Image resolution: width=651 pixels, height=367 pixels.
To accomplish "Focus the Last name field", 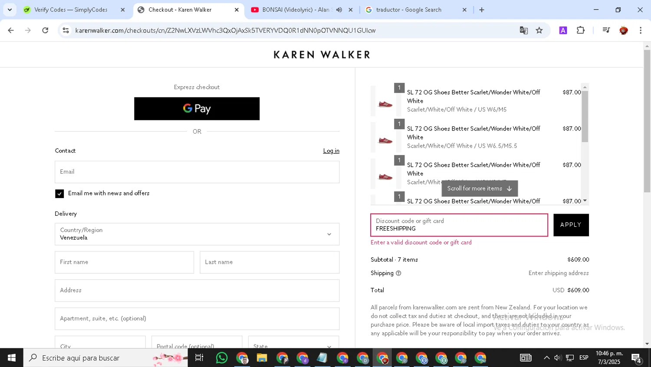I will click(270, 262).
